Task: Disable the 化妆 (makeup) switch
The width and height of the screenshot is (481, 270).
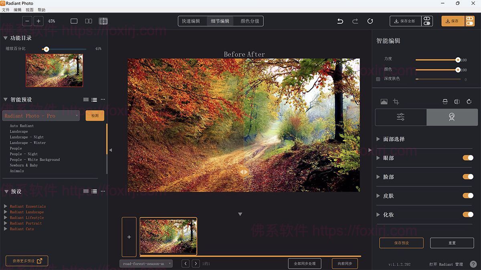Action: point(469,215)
